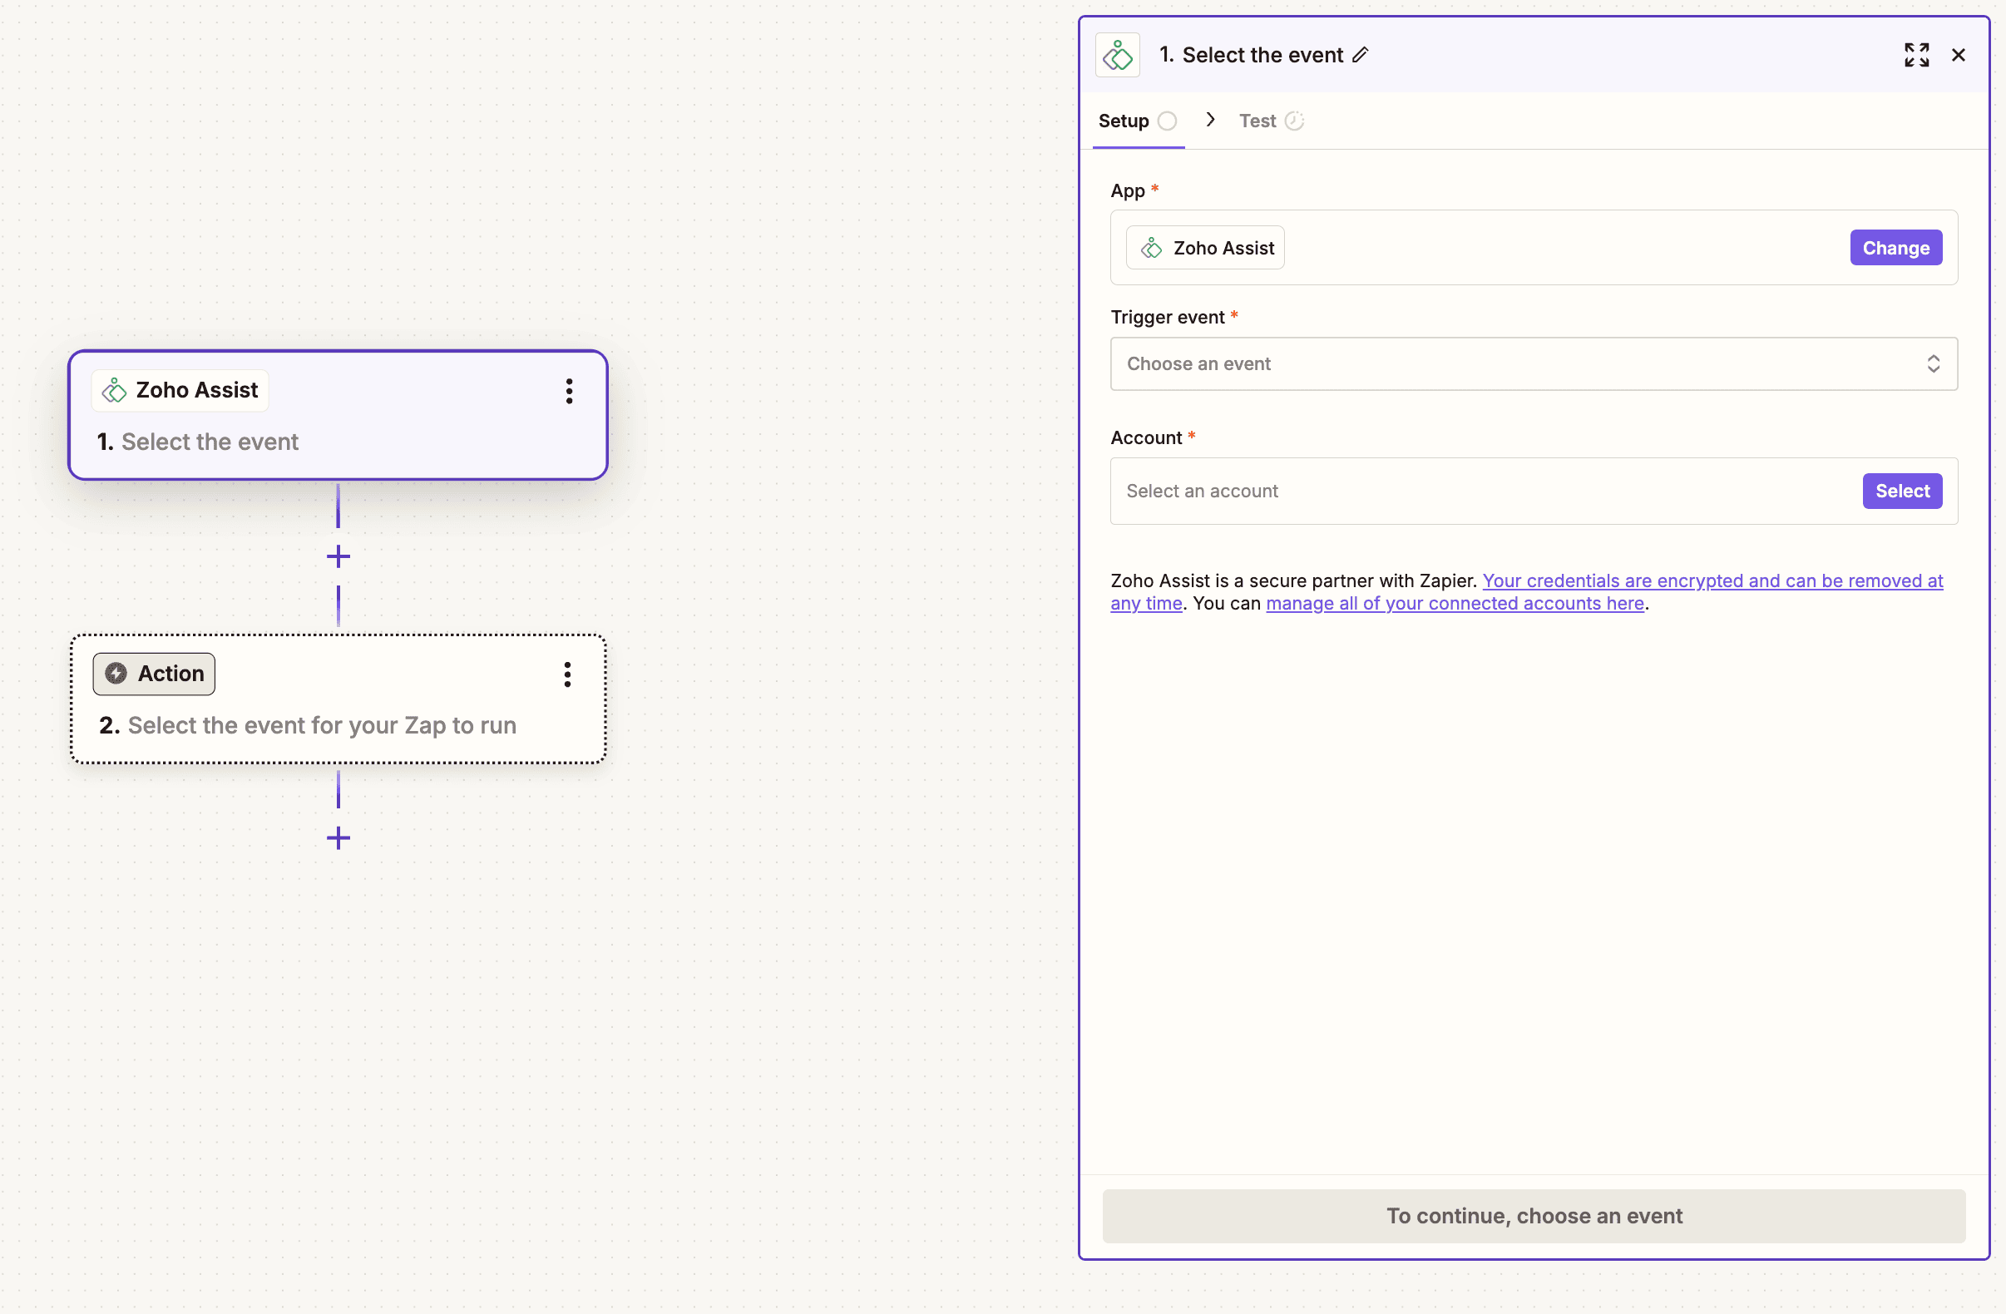The image size is (2006, 1314).
Task: Add a step between trigger and action
Action: tap(338, 556)
